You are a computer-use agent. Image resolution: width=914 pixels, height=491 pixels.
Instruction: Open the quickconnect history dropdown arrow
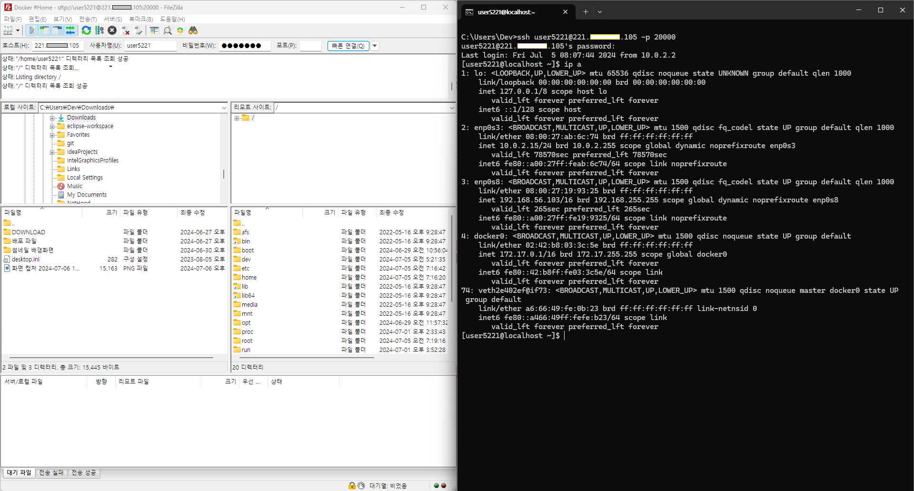[375, 46]
